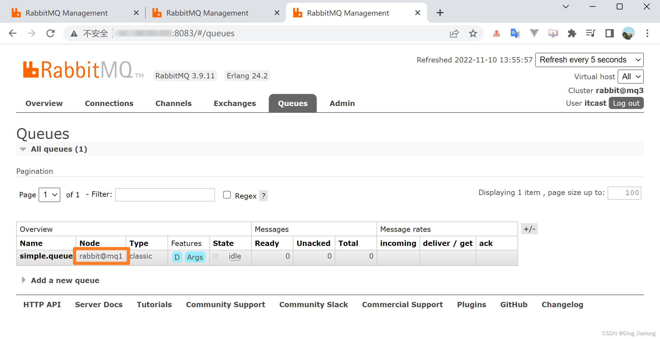Click the not-secure warning icon
Screen dimensions: 660x339
(74, 34)
